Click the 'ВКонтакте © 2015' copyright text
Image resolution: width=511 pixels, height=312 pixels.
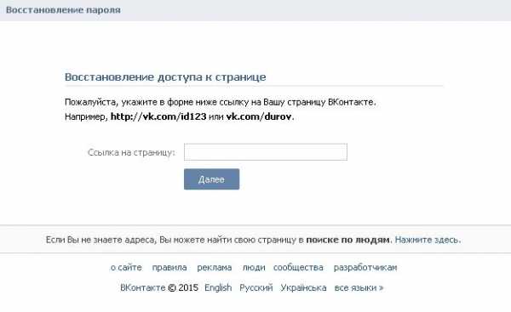tap(159, 287)
